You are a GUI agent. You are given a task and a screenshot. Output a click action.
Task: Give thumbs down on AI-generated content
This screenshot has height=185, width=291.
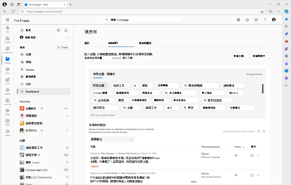click(264, 131)
